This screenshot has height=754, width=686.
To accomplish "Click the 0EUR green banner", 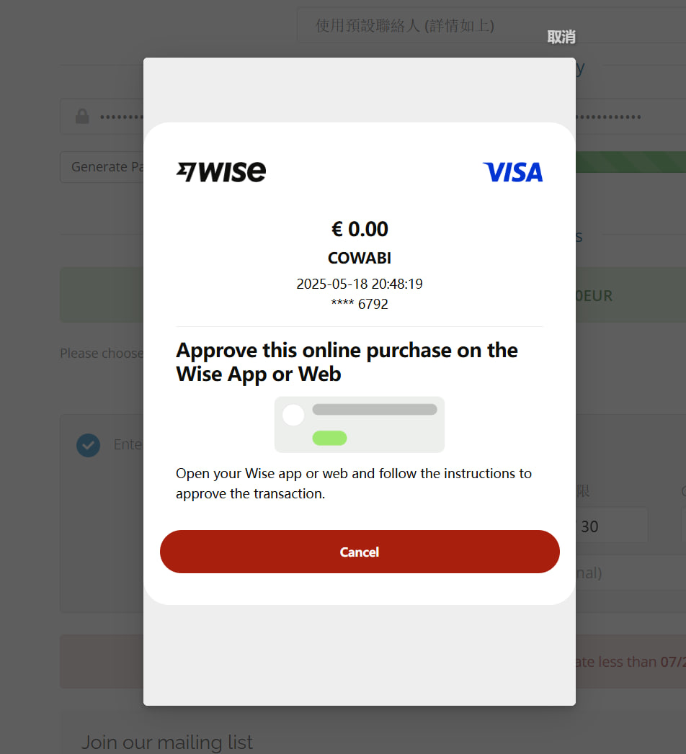I will tap(631, 295).
